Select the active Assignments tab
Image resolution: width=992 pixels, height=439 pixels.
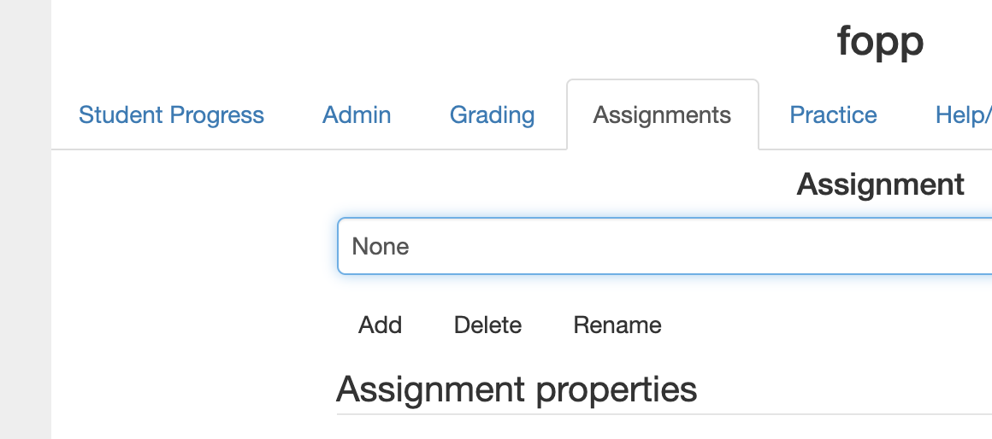pos(663,115)
